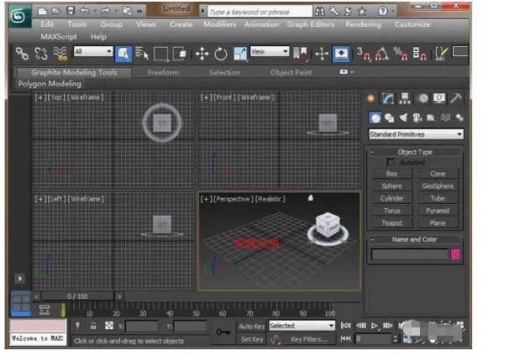Click the New Scene icon
Screen dimensions: 514x355
point(42,11)
